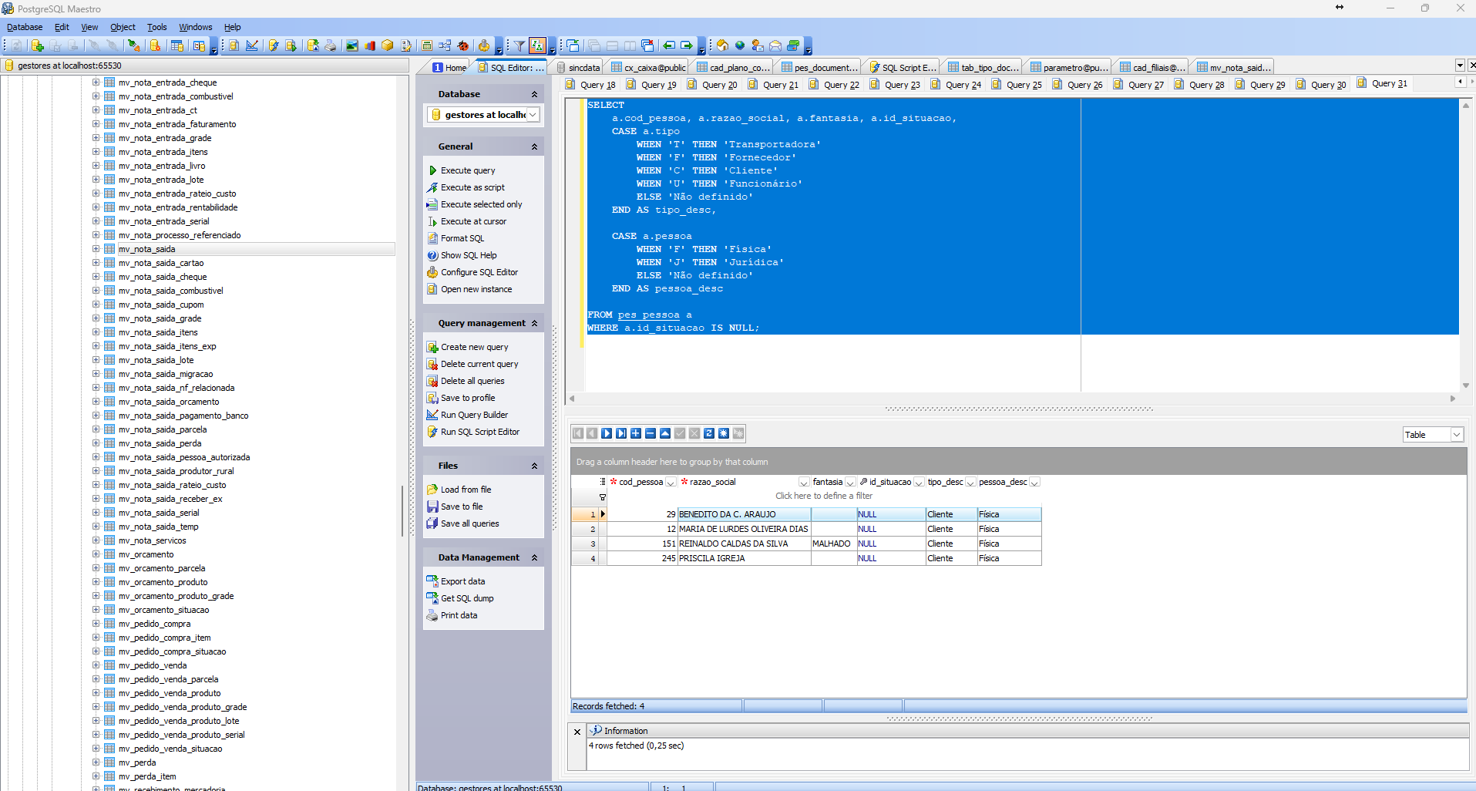Screen dimensions: 1476x791
Task: Click the Export data link
Action: click(x=462, y=581)
